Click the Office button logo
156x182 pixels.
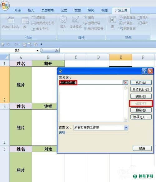[x=5, y=5]
